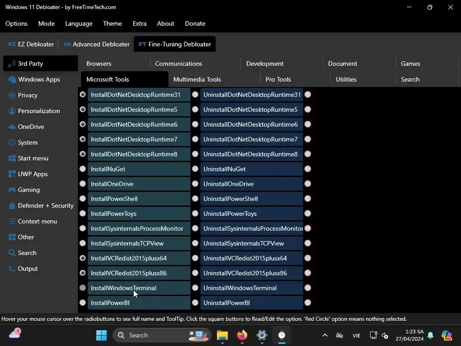Open Copilot preview icon on taskbar
The height and width of the screenshot is (346, 461).
pyautogui.click(x=447, y=335)
